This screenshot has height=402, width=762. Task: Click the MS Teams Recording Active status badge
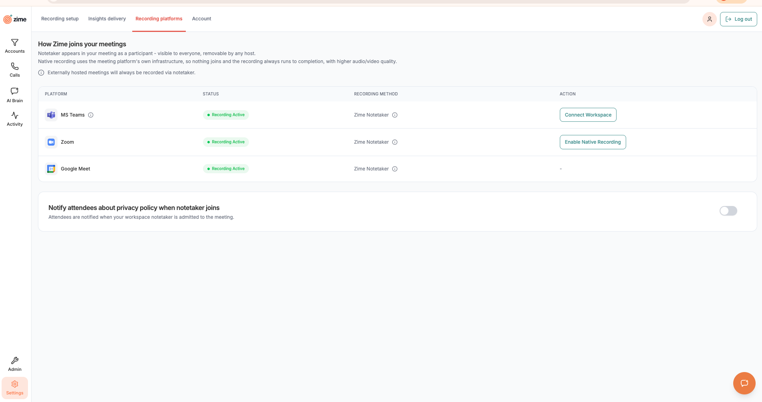click(226, 115)
